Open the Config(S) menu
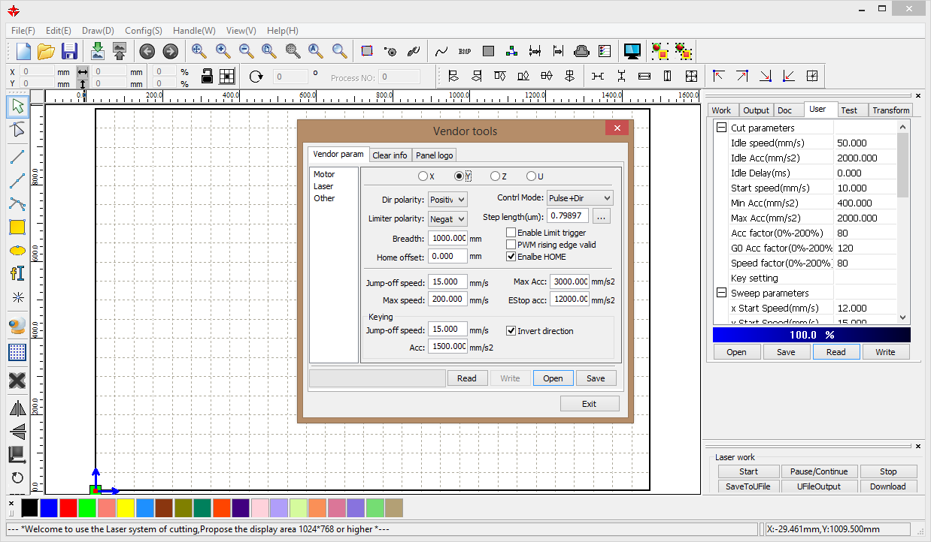931x542 pixels. pyautogui.click(x=143, y=31)
